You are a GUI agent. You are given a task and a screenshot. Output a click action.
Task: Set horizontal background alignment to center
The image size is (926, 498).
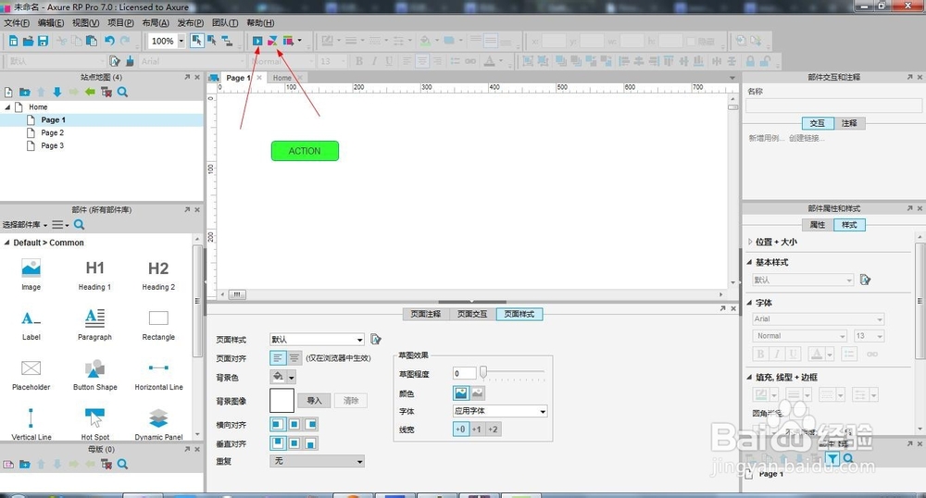click(294, 424)
